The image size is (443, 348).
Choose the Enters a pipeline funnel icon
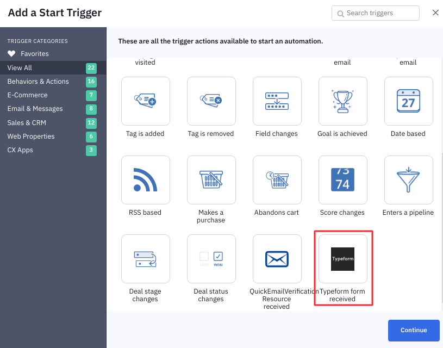[409, 180]
